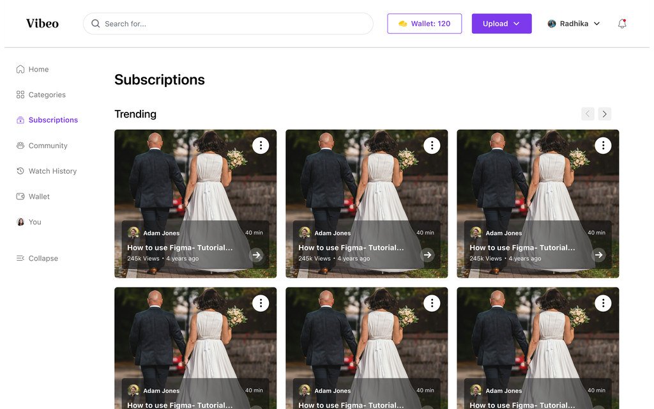Click the 245k Views text on the middle top-row card

314,258
